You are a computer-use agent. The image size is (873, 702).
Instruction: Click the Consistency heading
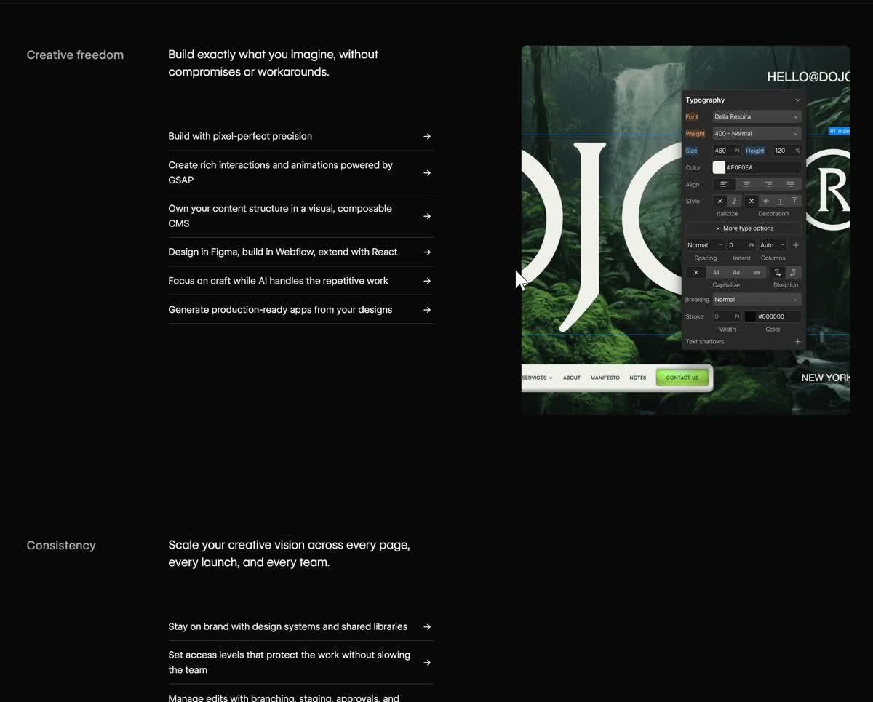(61, 546)
